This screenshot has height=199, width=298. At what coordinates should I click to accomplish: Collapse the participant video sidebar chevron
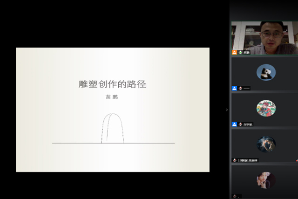pos(227,110)
